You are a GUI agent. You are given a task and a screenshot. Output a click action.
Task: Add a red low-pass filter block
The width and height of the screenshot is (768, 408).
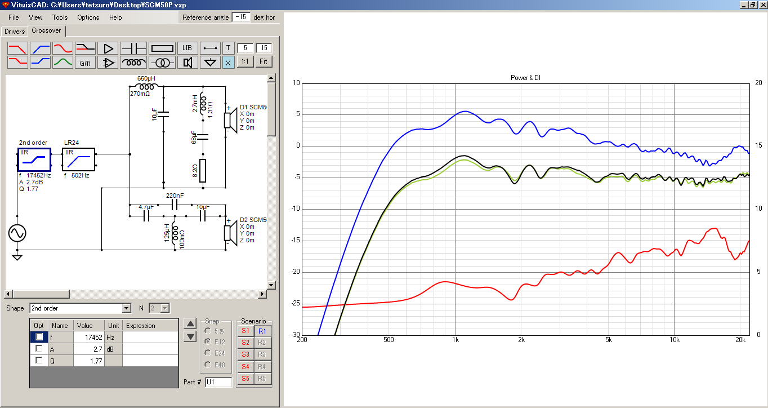click(17, 48)
